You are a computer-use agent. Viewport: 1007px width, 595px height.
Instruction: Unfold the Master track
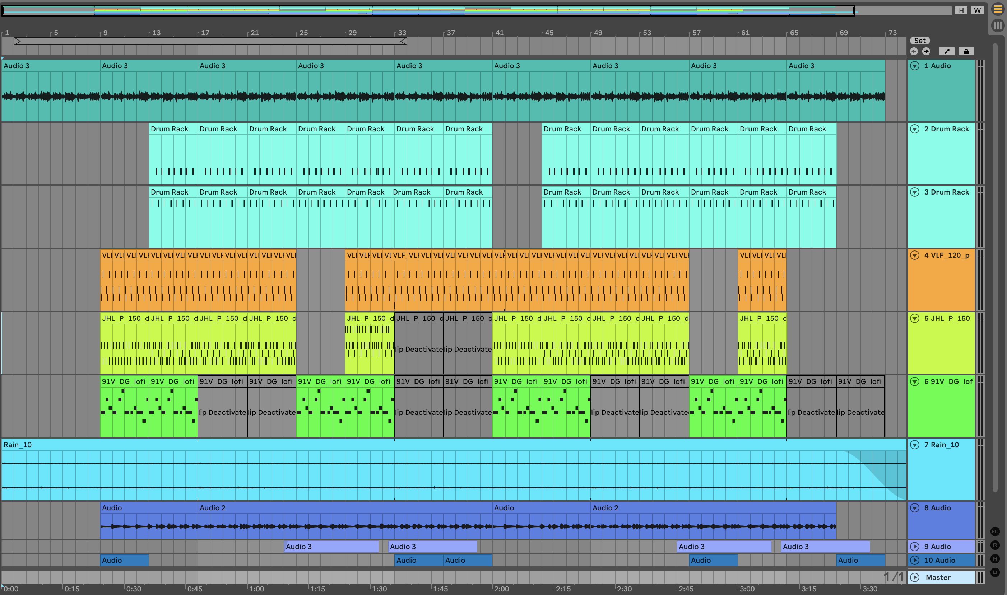tap(915, 577)
